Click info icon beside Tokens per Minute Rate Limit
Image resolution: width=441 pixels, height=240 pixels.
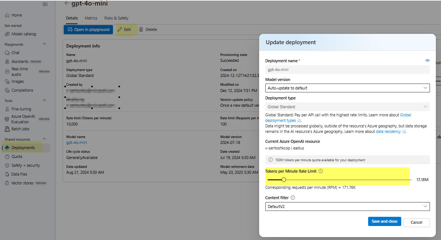tap(321, 171)
